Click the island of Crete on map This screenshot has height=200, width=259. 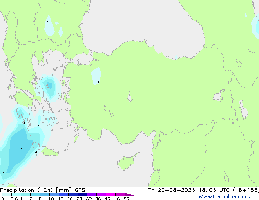pos(47,151)
